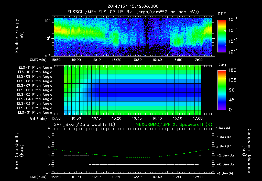Screen dimensions: 262x181
Task: Select the ELS-01 Pitch Angle row label
Action: (35, 113)
